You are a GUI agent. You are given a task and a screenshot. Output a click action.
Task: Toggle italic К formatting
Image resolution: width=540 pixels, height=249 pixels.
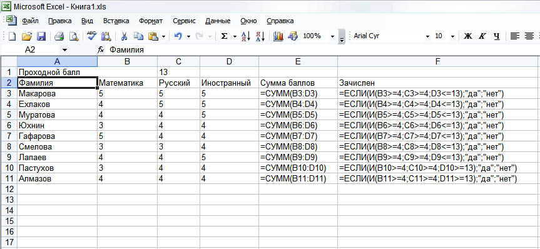pos(482,36)
